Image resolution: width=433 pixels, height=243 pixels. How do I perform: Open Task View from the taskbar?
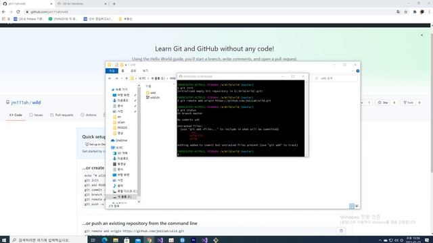[93, 240]
